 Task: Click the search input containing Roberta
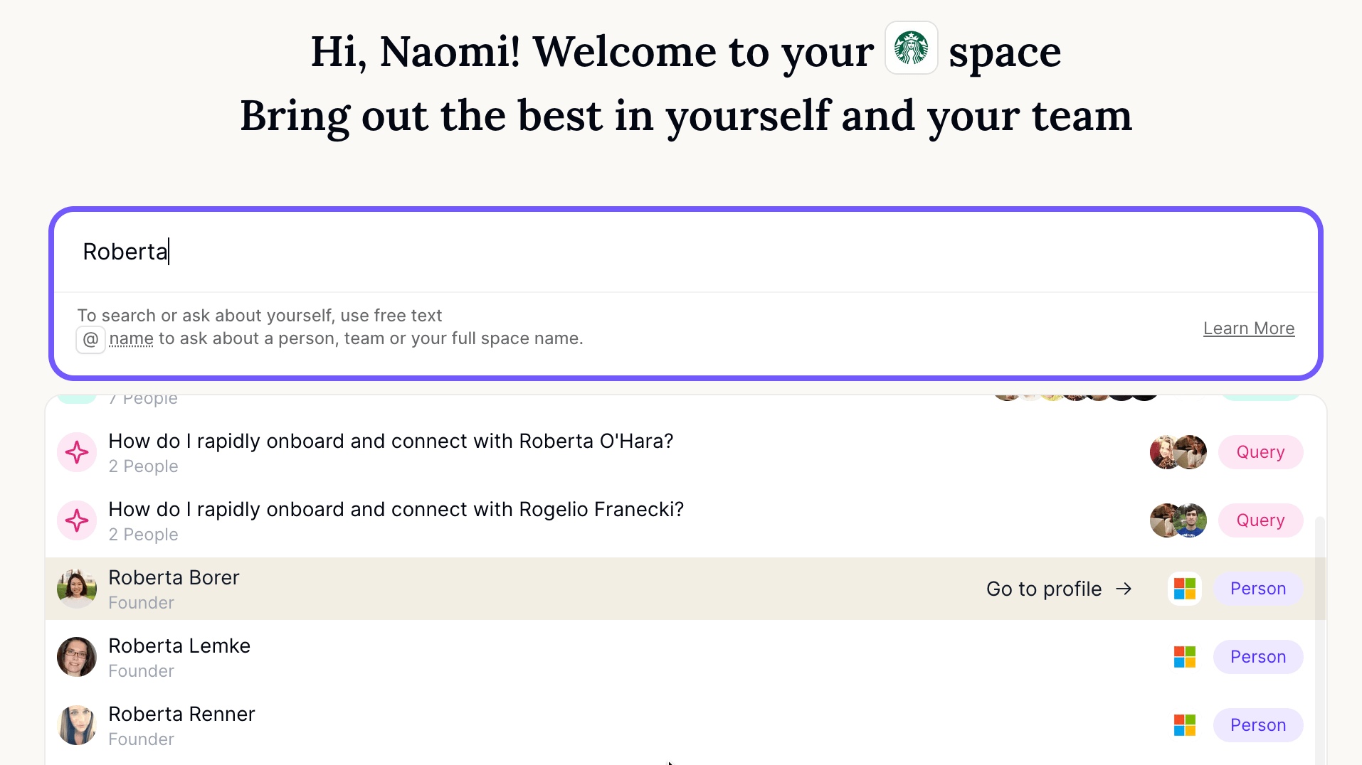(686, 252)
